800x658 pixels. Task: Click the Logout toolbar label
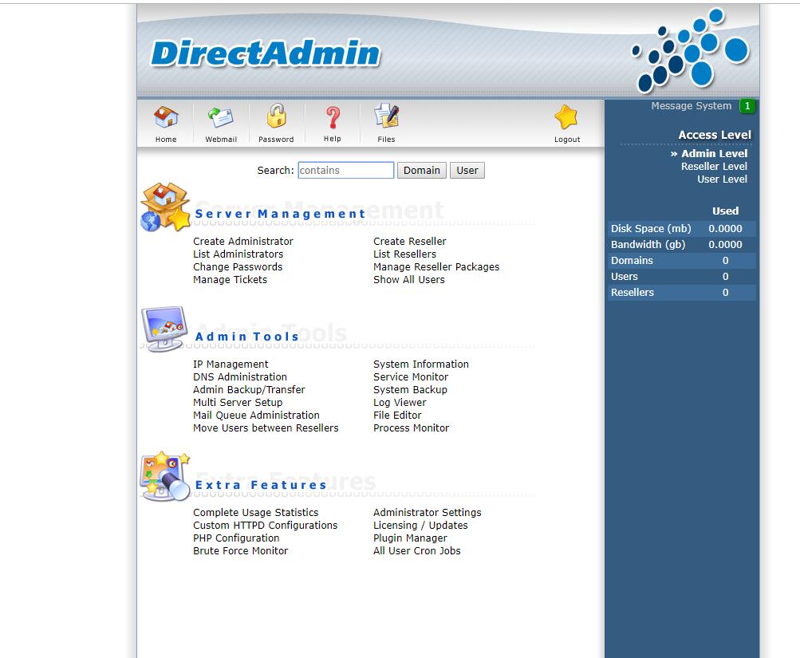click(x=567, y=140)
